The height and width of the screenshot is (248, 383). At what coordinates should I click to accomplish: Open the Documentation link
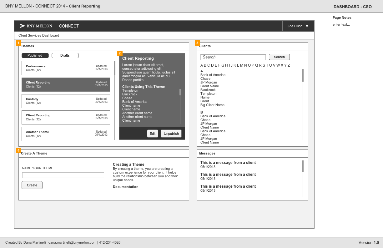pos(126,187)
